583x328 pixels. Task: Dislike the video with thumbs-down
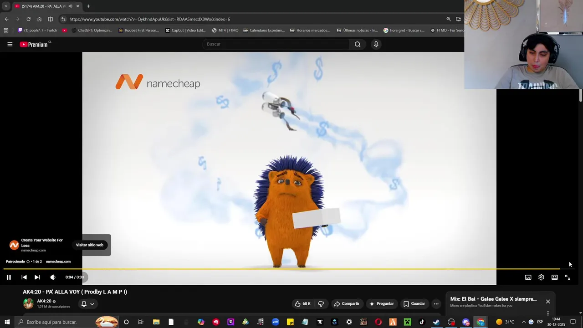321,304
